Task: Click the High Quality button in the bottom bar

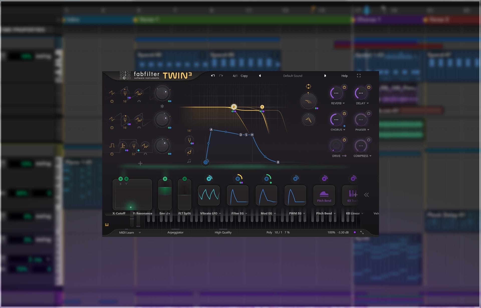Action: [223, 233]
